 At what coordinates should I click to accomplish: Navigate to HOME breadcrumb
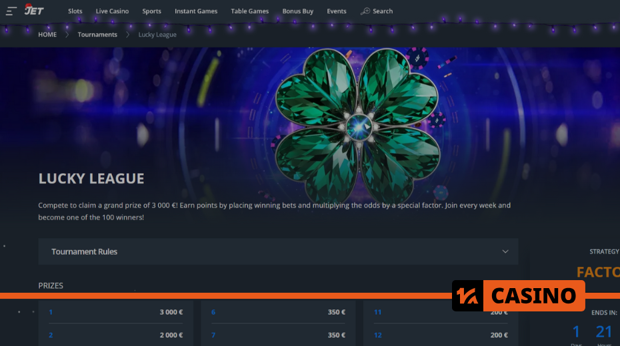(x=47, y=35)
